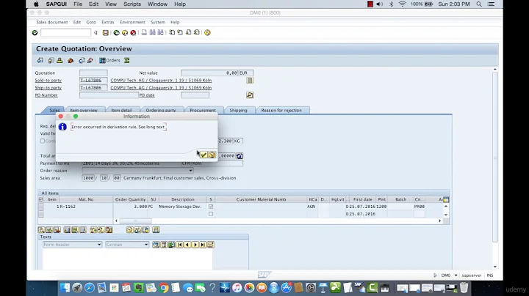529x296 pixels.
Task: Click the green icon right of Orders
Action: coord(127,61)
